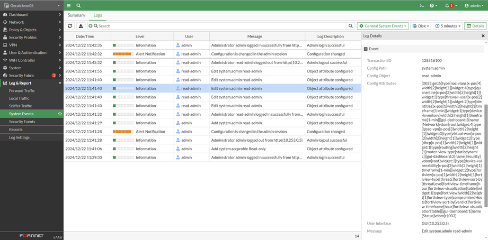Open the 5 minutes time range dropdown

tap(448, 26)
